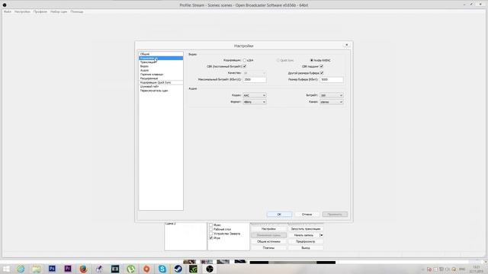
Task: Open the Помощь menu
Action: click(77, 12)
